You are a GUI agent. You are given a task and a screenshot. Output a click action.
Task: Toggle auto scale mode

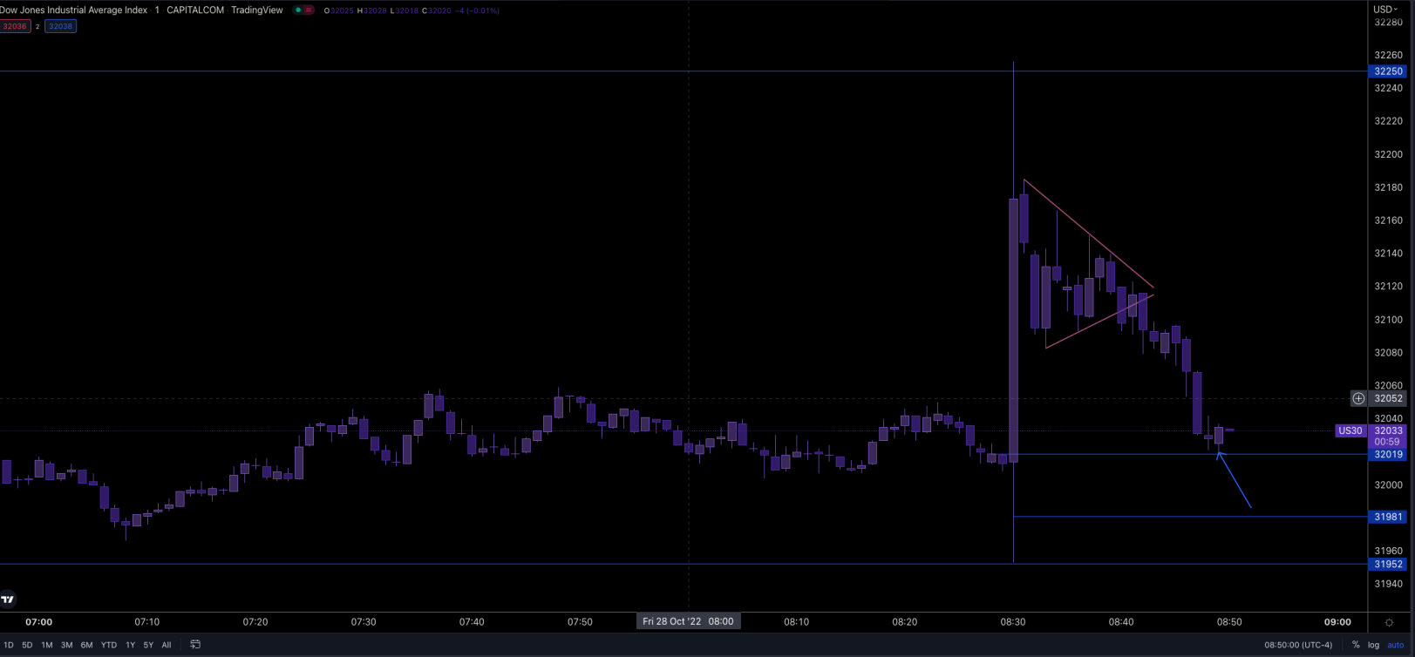[1396, 645]
